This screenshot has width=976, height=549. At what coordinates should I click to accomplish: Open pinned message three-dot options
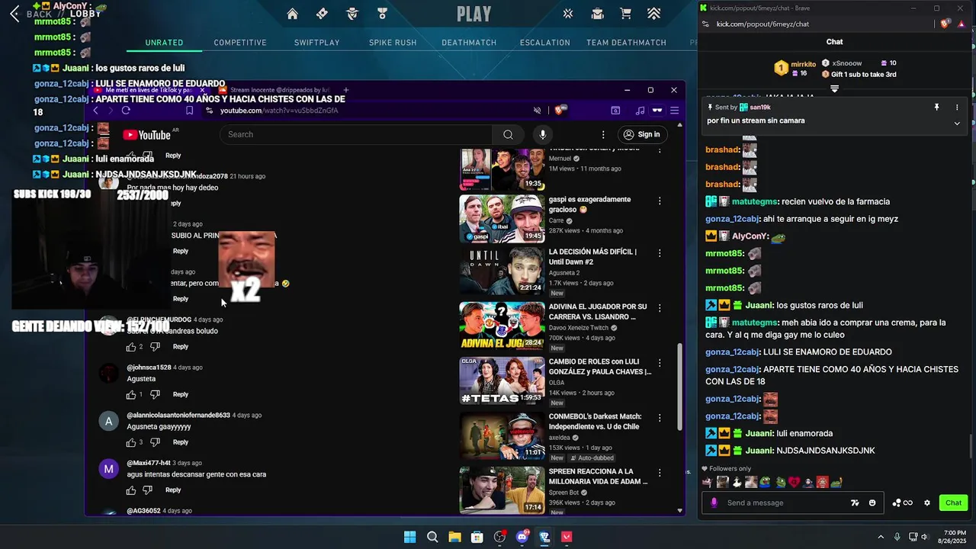coord(957,108)
